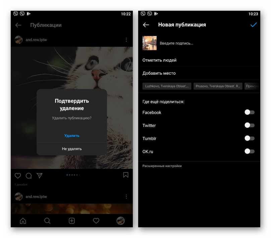Like the cat post with heart icon
271x238 pixels.
click(x=18, y=176)
